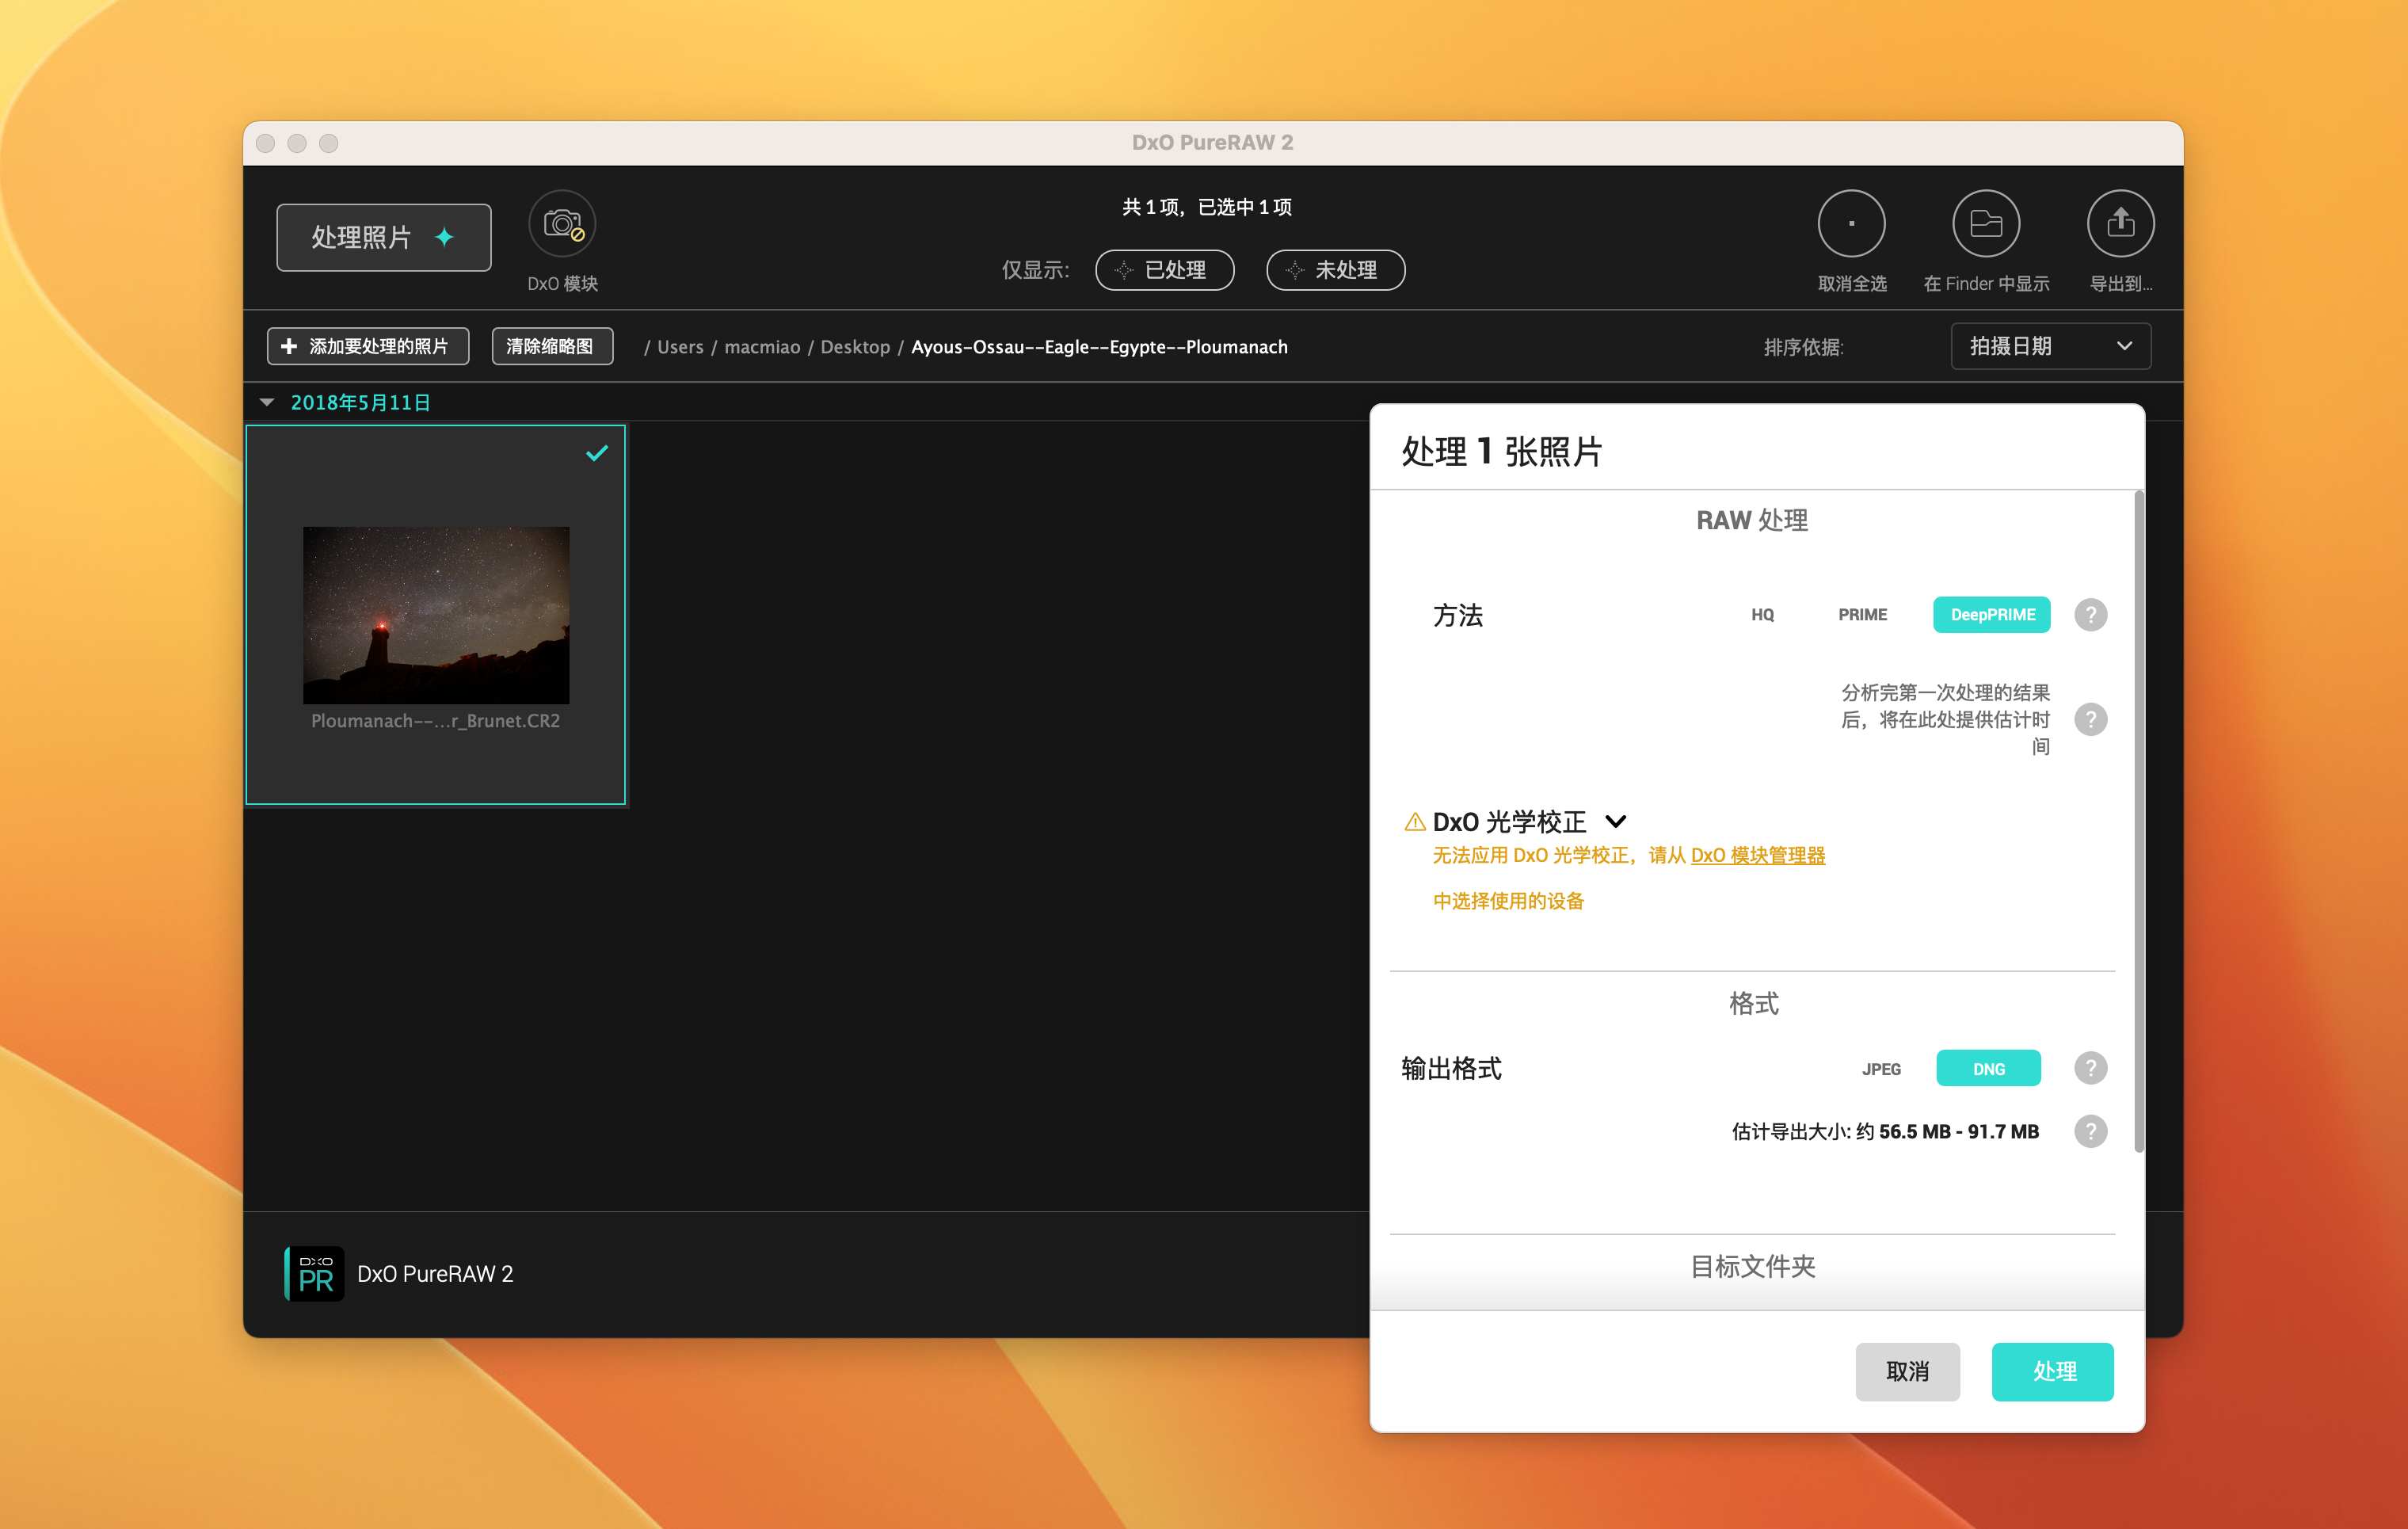Click the teal 处理 button in dialog
This screenshot has width=2408, height=1529.
(x=2052, y=1371)
